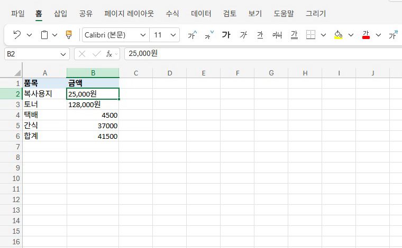Click the insert function fx icon
Image resolution: width=402 pixels, height=248 pixels.
[109, 54]
